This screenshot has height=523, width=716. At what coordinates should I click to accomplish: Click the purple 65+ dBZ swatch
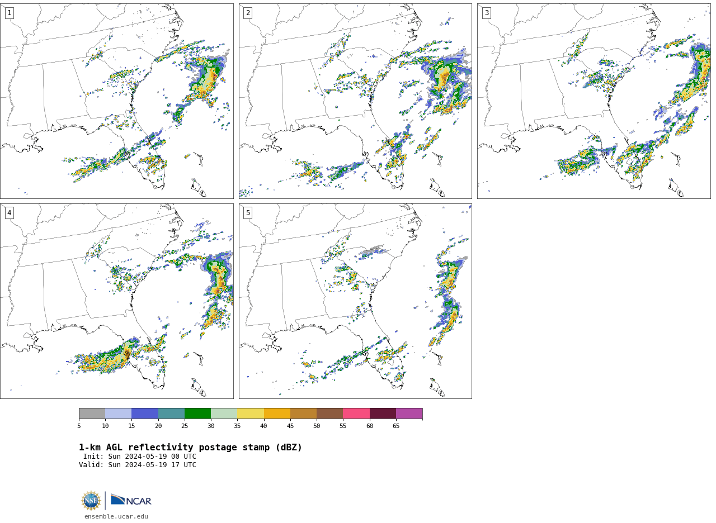click(409, 413)
